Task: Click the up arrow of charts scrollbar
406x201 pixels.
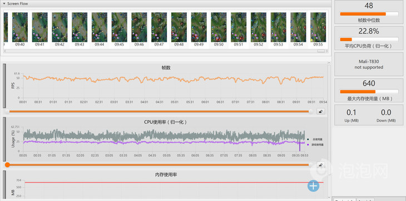Action: [x=329, y=63]
